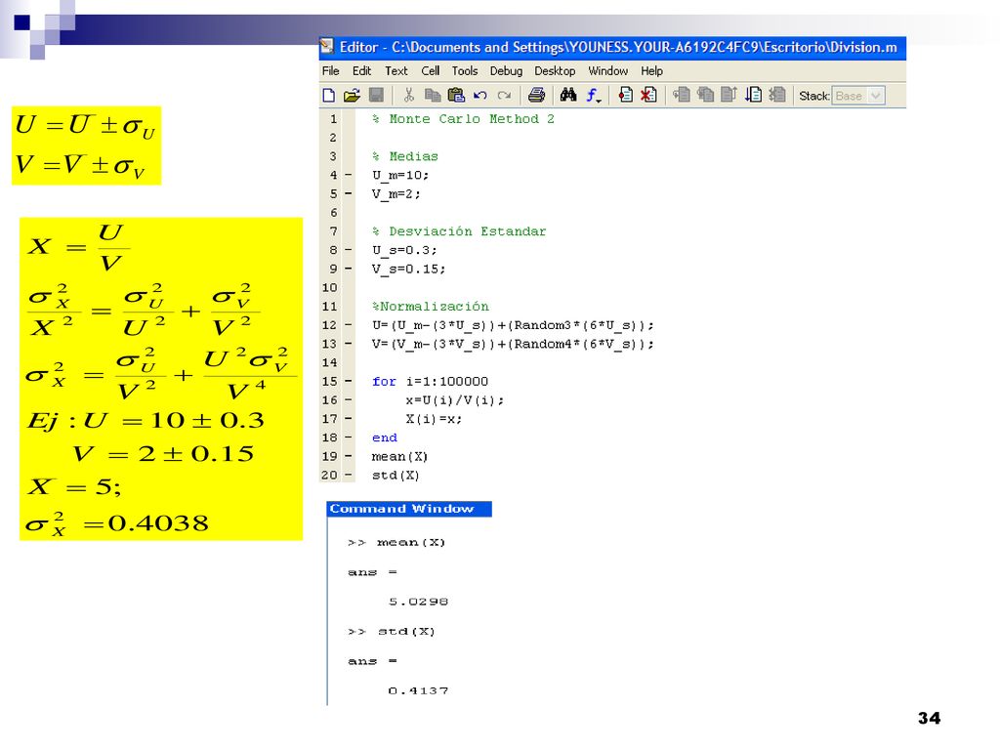Click the line starting 'V=(V_m-(3*V_s))'

tap(513, 344)
